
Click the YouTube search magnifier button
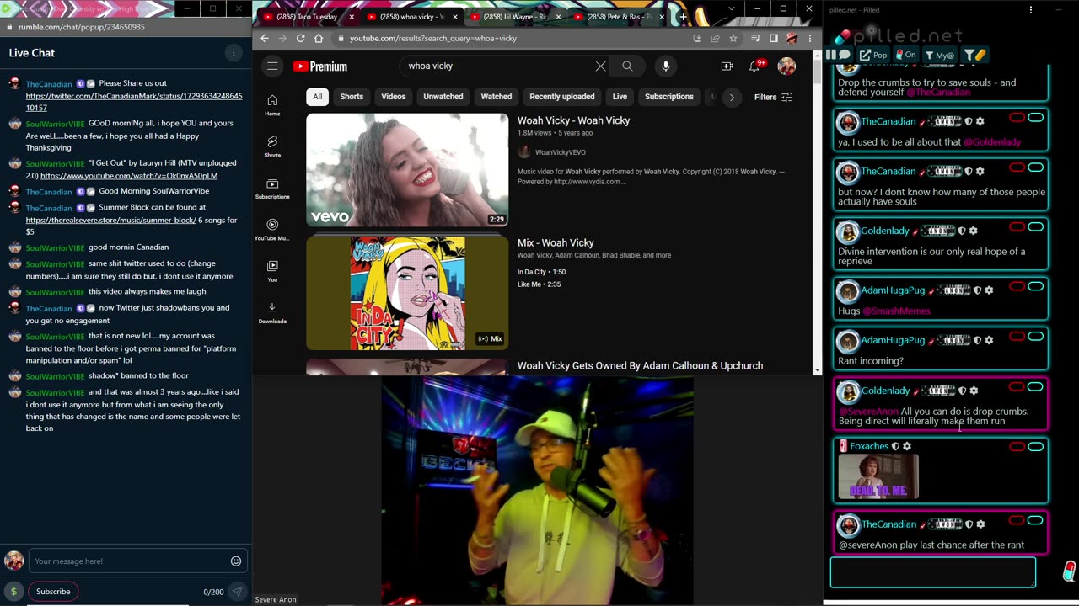click(x=627, y=66)
